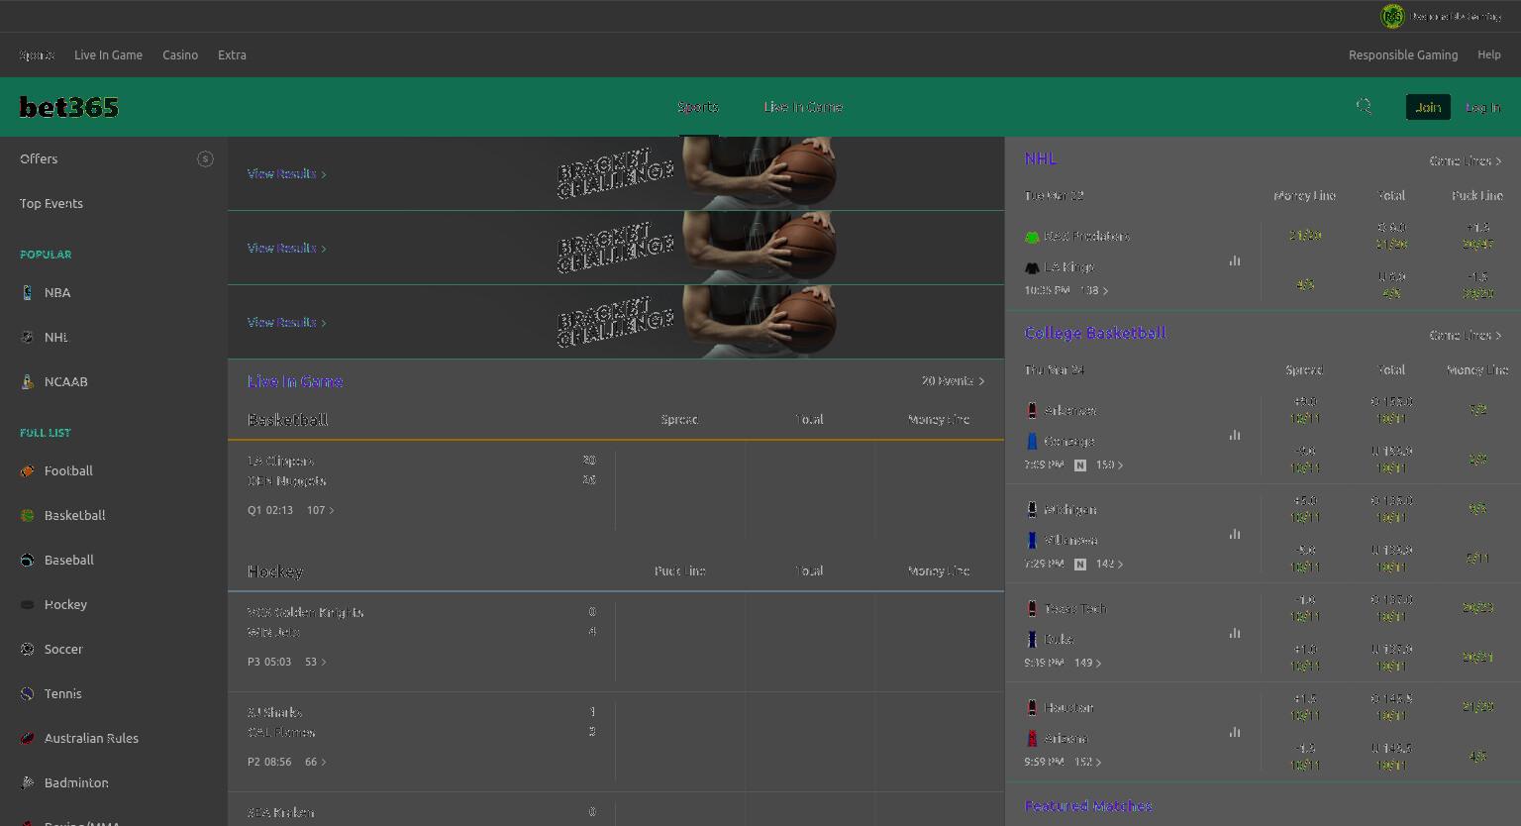Click the Soccer ball icon
The width and height of the screenshot is (1521, 826).
pyautogui.click(x=27, y=649)
